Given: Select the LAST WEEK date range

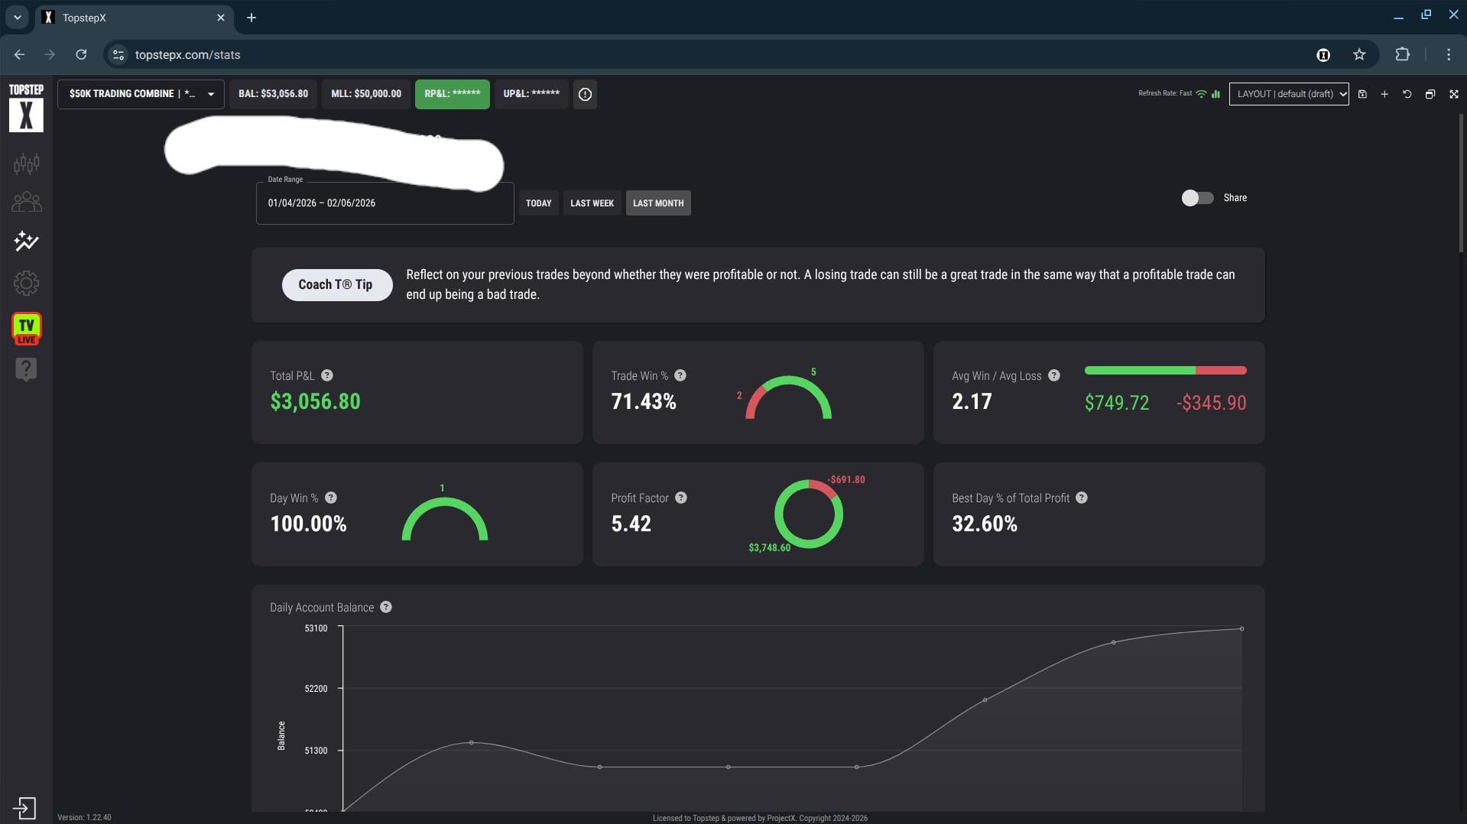Looking at the screenshot, I should click(x=592, y=203).
